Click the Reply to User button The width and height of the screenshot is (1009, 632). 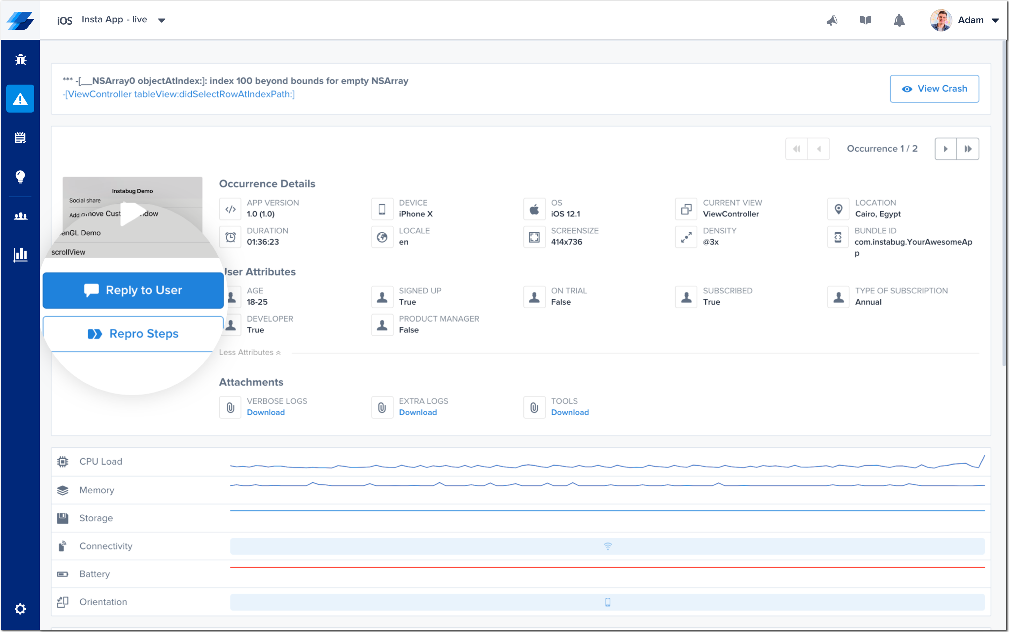click(x=133, y=290)
